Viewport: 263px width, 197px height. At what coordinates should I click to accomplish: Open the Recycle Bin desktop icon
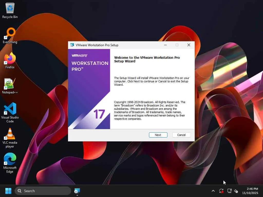pyautogui.click(x=10, y=10)
